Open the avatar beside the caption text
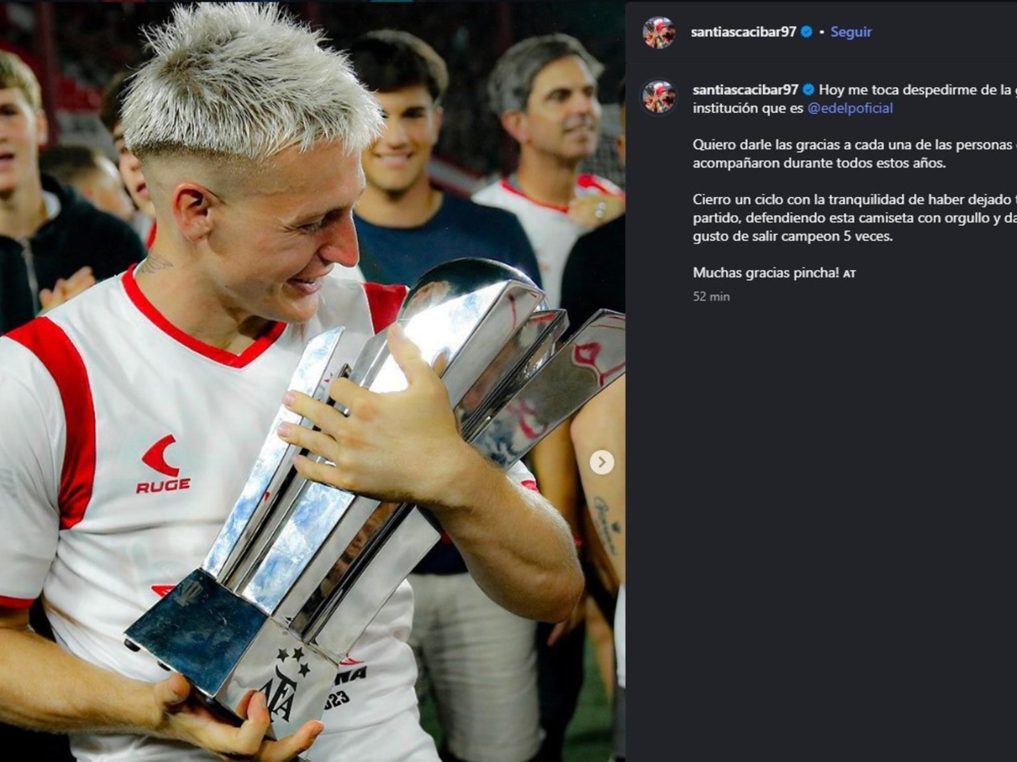This screenshot has height=762, width=1017. click(x=659, y=97)
